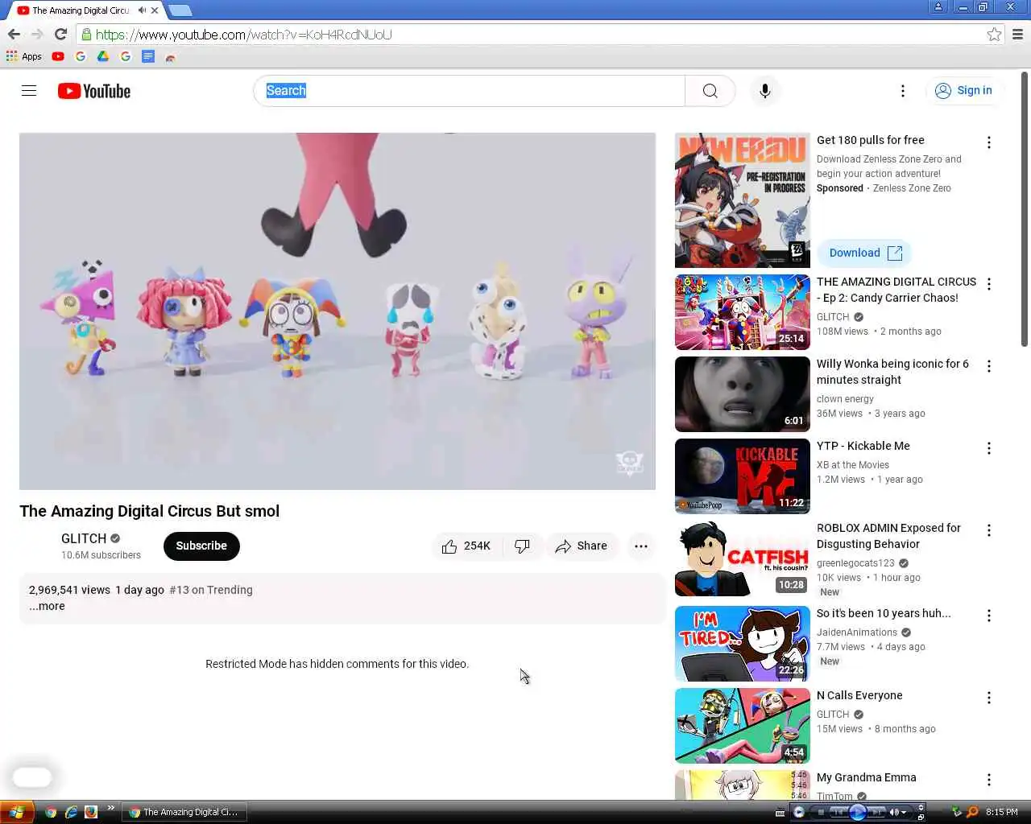Download Zenless Zone Zero from the ad
Viewport: 1031px width, 824px height.
[864, 253]
